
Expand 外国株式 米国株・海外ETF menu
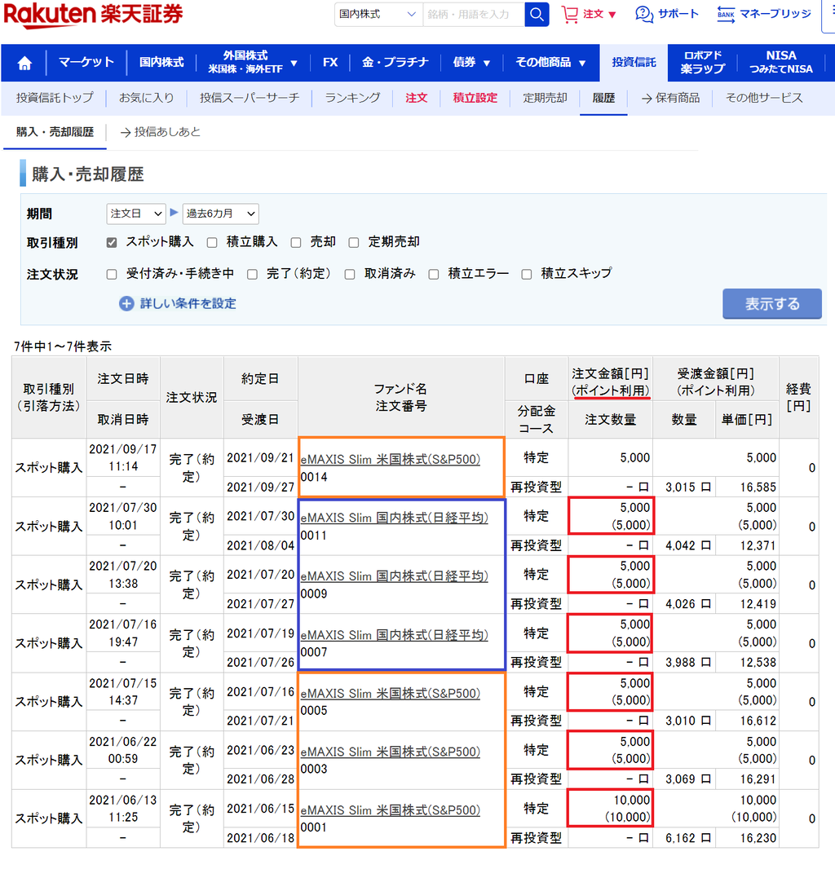pos(252,63)
